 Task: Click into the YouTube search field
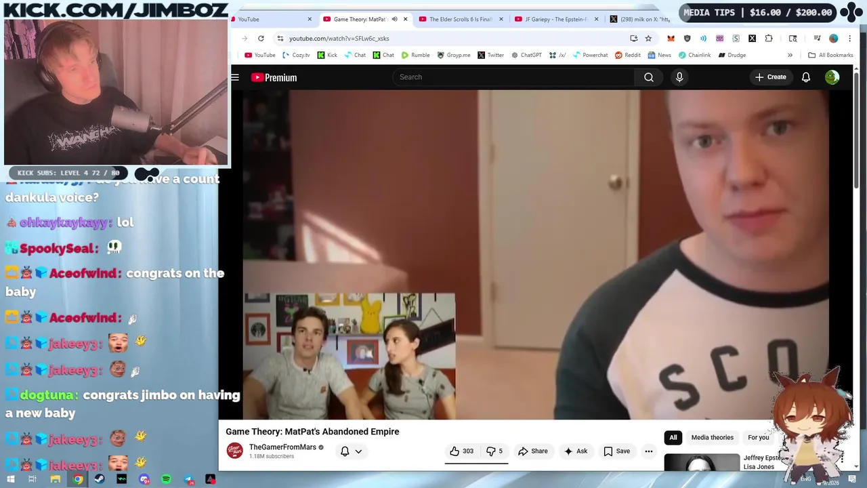point(513,77)
